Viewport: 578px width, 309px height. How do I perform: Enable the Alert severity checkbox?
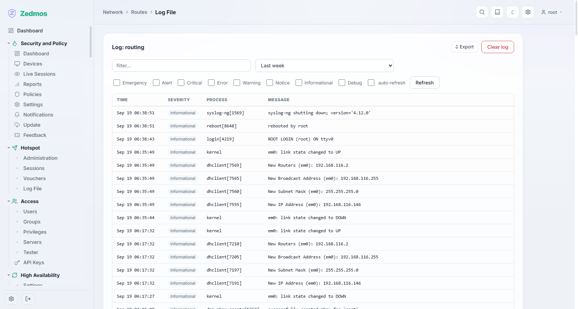click(156, 83)
